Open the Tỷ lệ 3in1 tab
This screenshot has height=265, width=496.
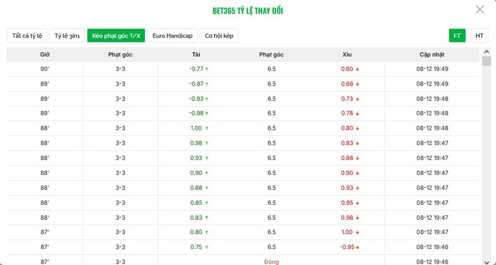67,35
